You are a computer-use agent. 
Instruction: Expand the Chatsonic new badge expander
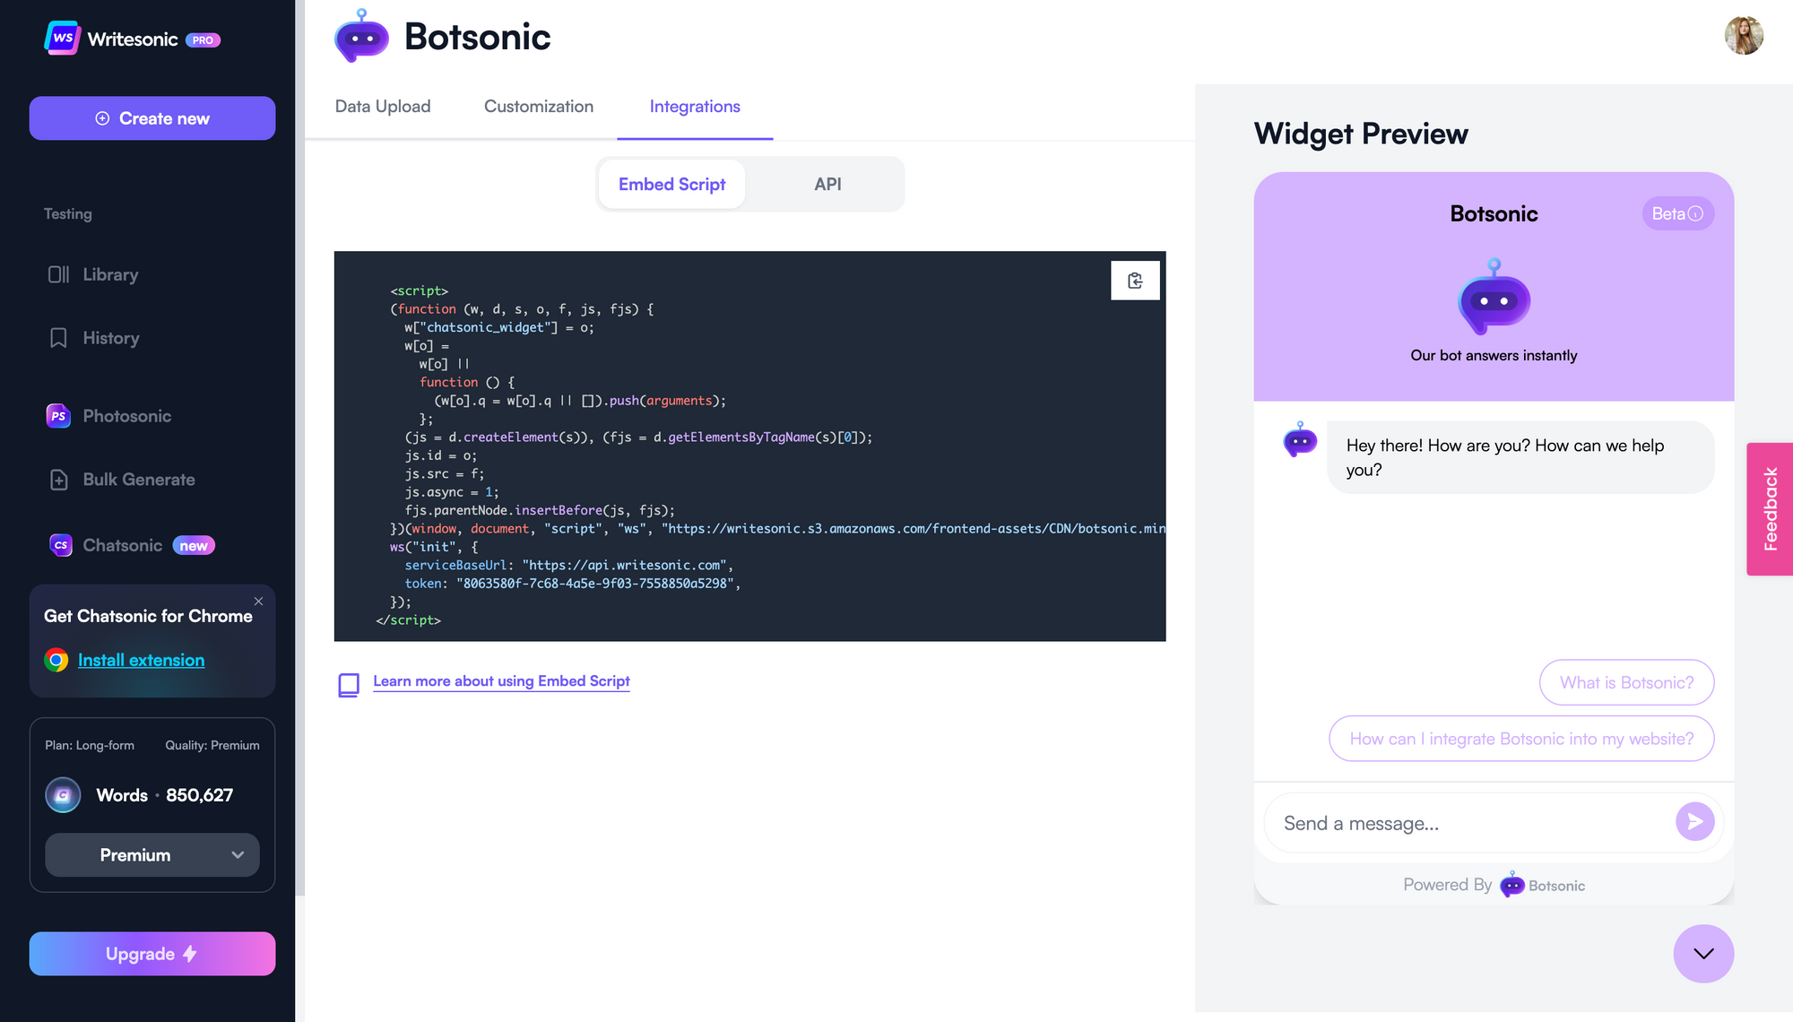194,544
